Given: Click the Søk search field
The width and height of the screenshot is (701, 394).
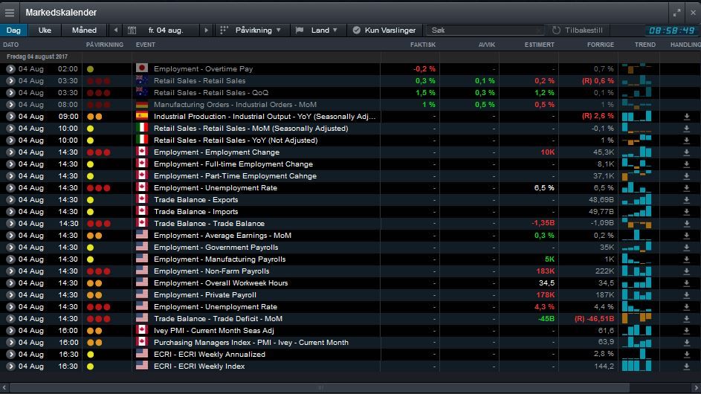Looking at the screenshot, I should coord(485,30).
